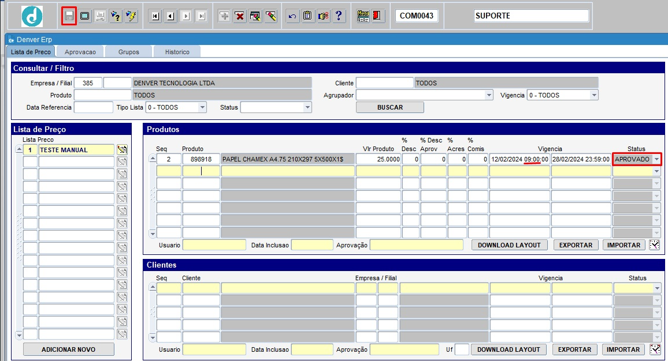Viewport: 668px width, 361px height.
Task: Click the clipboard toolbar icon
Action: [x=307, y=16]
